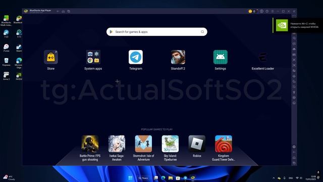Open the Sky Island game tile
This screenshot has height=182, width=323.
click(170, 144)
